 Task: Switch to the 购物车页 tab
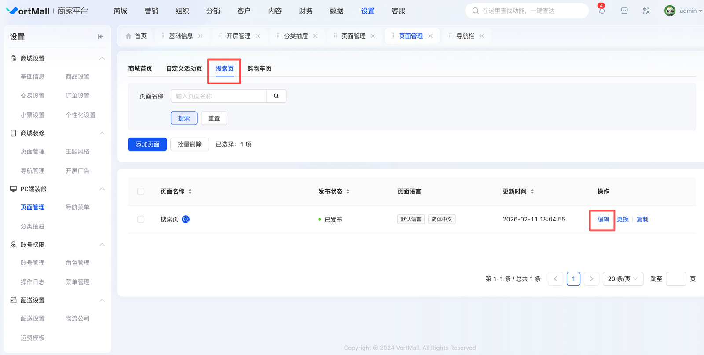coord(259,69)
